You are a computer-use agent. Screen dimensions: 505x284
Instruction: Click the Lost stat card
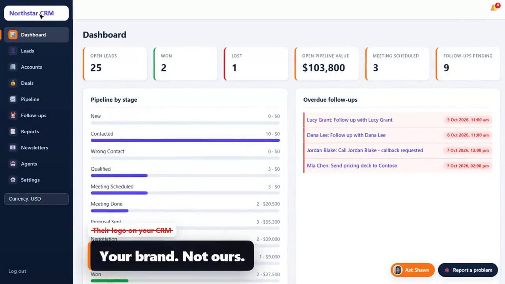pos(256,64)
